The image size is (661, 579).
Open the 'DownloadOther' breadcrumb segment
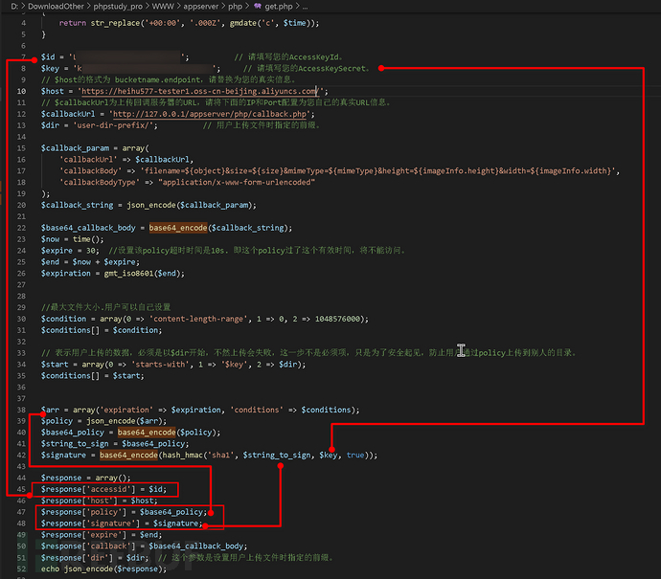click(x=57, y=7)
